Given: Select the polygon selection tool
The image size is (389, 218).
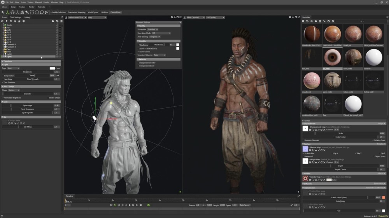Looking at the screenshot, I should pos(46,12).
